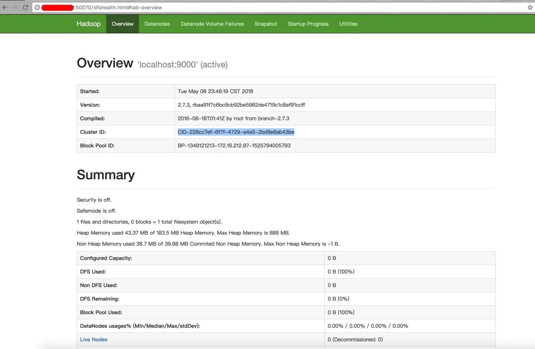
Task: Click the 'Cluster ID:' row label
Action: pyautogui.click(x=93, y=132)
